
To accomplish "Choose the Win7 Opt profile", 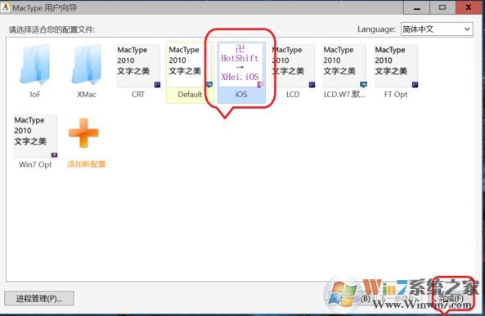I will tap(35, 142).
